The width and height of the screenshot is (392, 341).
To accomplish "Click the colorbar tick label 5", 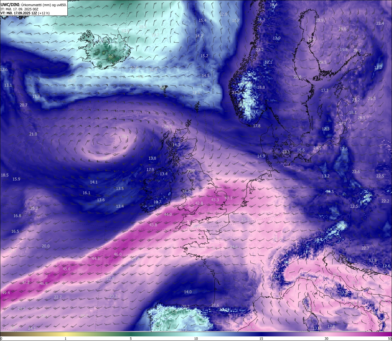I will pyautogui.click(x=131, y=339).
